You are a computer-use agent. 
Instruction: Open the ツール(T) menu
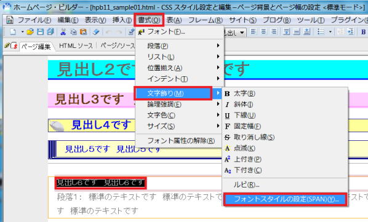311,20
